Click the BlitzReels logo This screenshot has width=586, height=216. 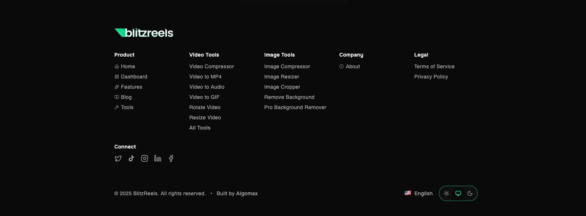(144, 33)
